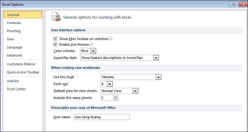Click the info icon next to Enable Live Preview
Image resolution: width=248 pixels, height=132 pixels.
tap(91, 45)
